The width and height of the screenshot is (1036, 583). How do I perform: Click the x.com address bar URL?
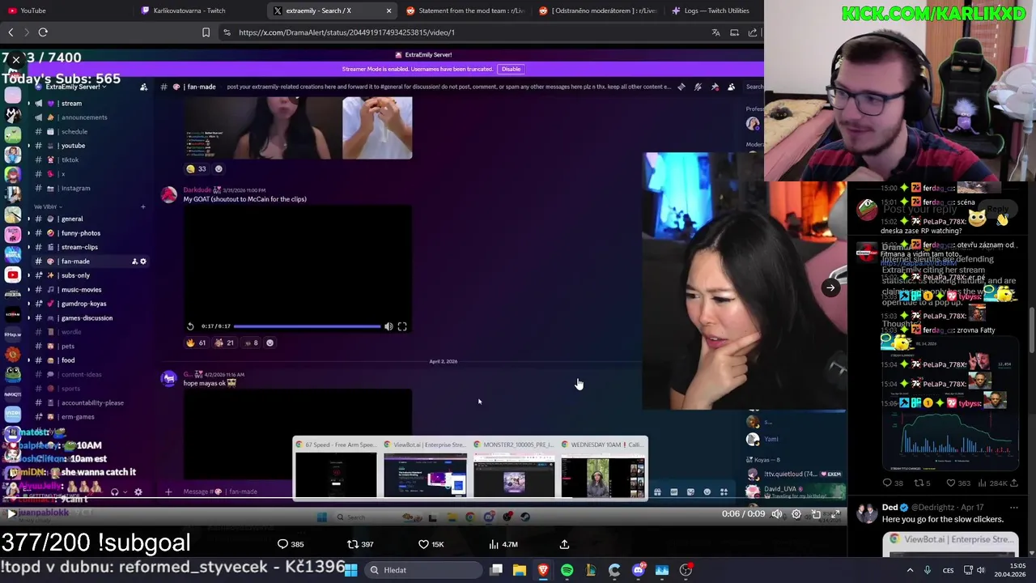point(346,32)
